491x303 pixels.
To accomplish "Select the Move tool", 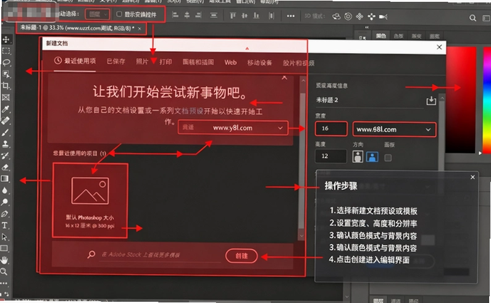I will pyautogui.click(x=6, y=39).
